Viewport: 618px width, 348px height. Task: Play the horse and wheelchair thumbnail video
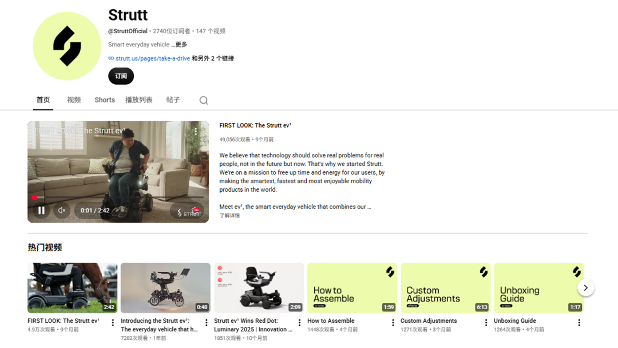point(73,288)
